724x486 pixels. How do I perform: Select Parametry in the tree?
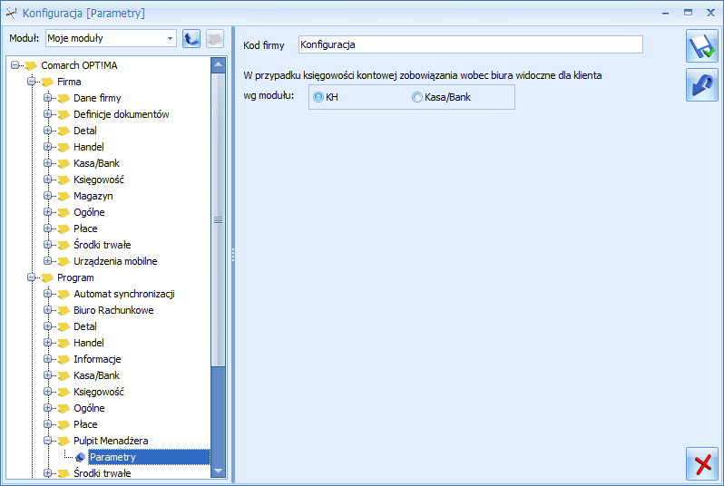[x=149, y=457]
